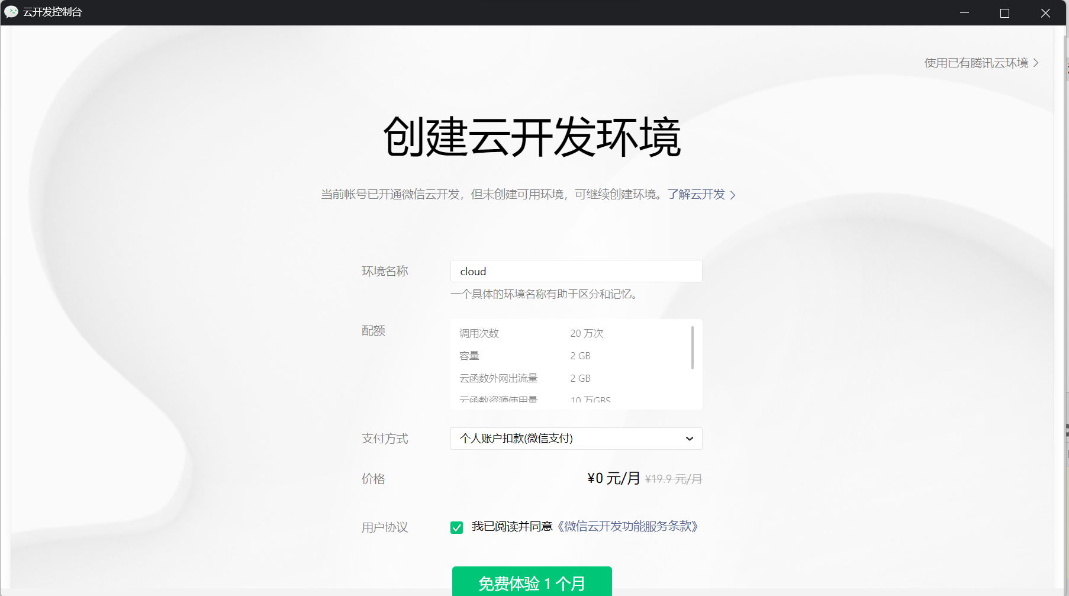This screenshot has height=596, width=1069.
Task: Click the struck-through ¥19.9 元/月 price
Action: (x=674, y=479)
